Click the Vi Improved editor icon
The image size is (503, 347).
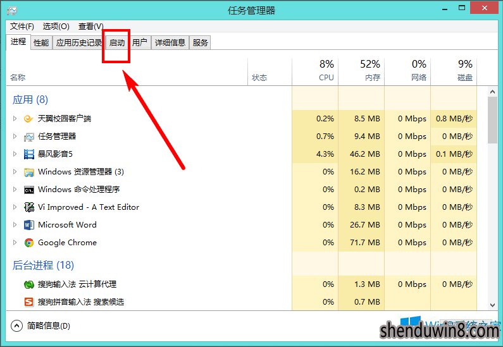click(x=29, y=207)
